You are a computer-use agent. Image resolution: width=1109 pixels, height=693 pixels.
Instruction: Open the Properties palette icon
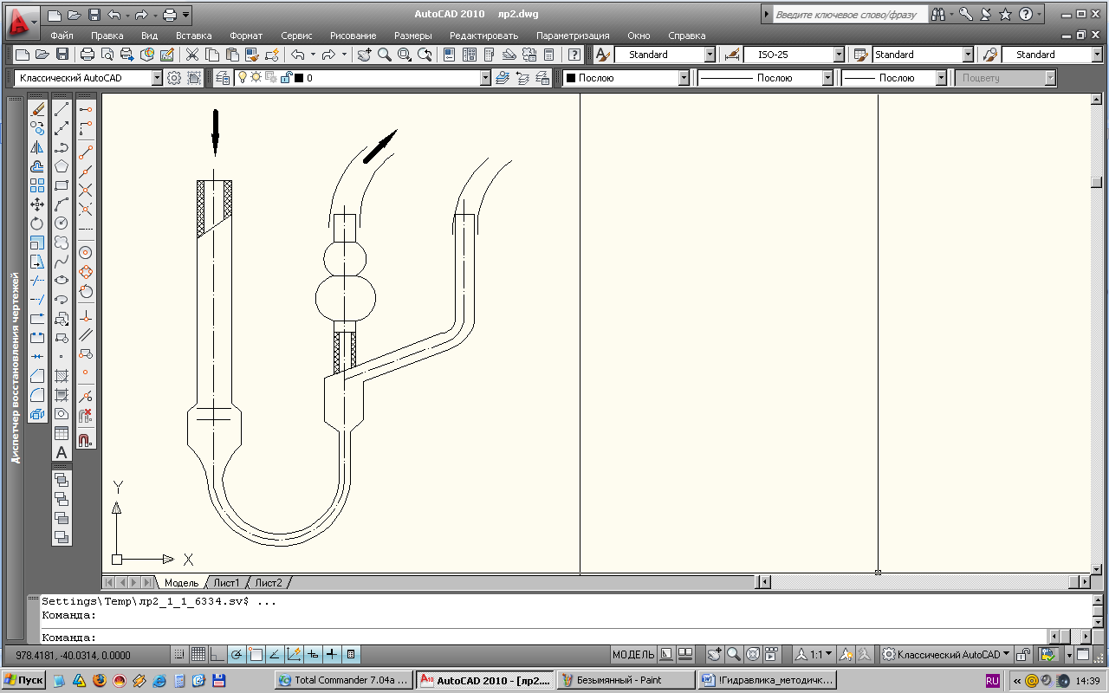pos(449,55)
